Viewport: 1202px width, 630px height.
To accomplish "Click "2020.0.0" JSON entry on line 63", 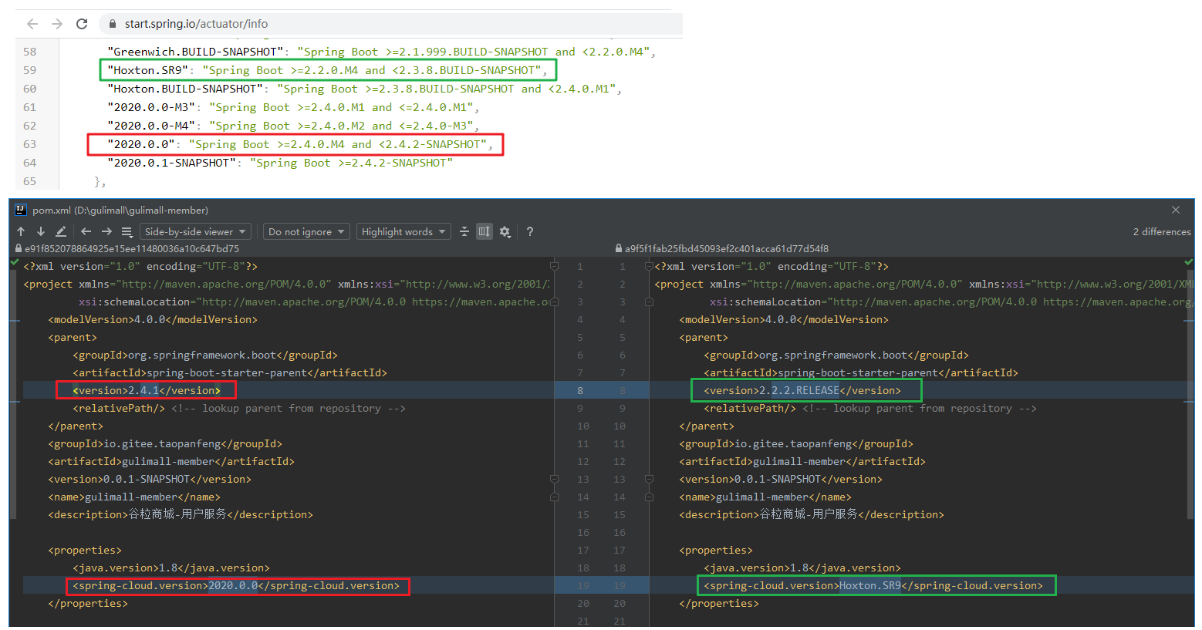I will pyautogui.click(x=300, y=144).
